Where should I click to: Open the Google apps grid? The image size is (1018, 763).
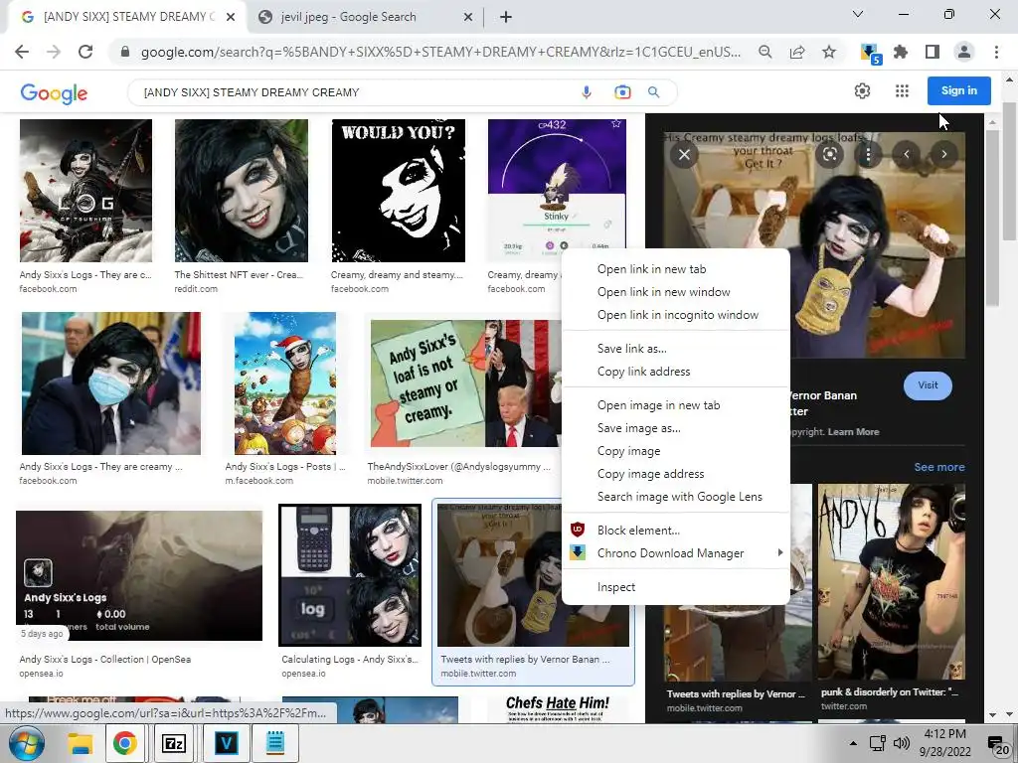(x=902, y=90)
